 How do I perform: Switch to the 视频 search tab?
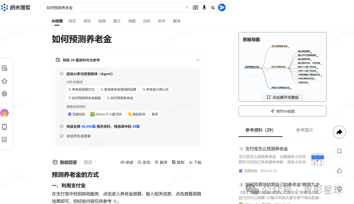pos(102,21)
